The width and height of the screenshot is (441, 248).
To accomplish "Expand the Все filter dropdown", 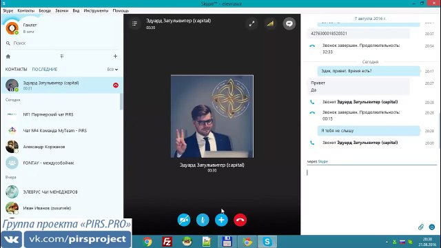I will pyautogui.click(x=112, y=69).
